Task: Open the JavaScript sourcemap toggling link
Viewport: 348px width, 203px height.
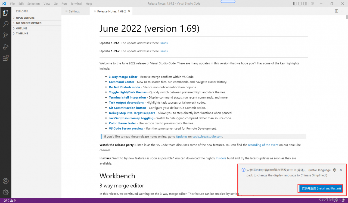Action: (131, 118)
